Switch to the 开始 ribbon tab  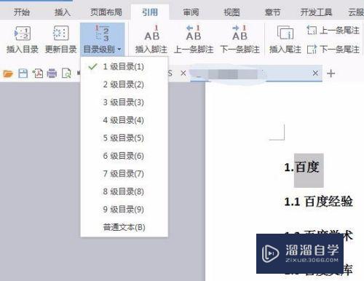(21, 12)
